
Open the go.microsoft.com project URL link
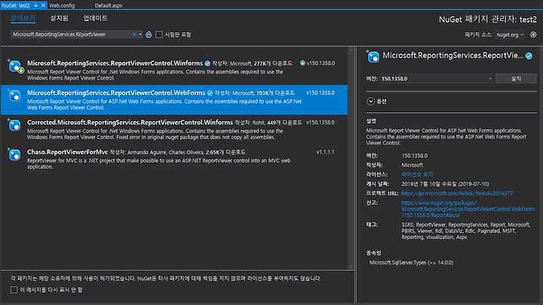[x=457, y=194]
